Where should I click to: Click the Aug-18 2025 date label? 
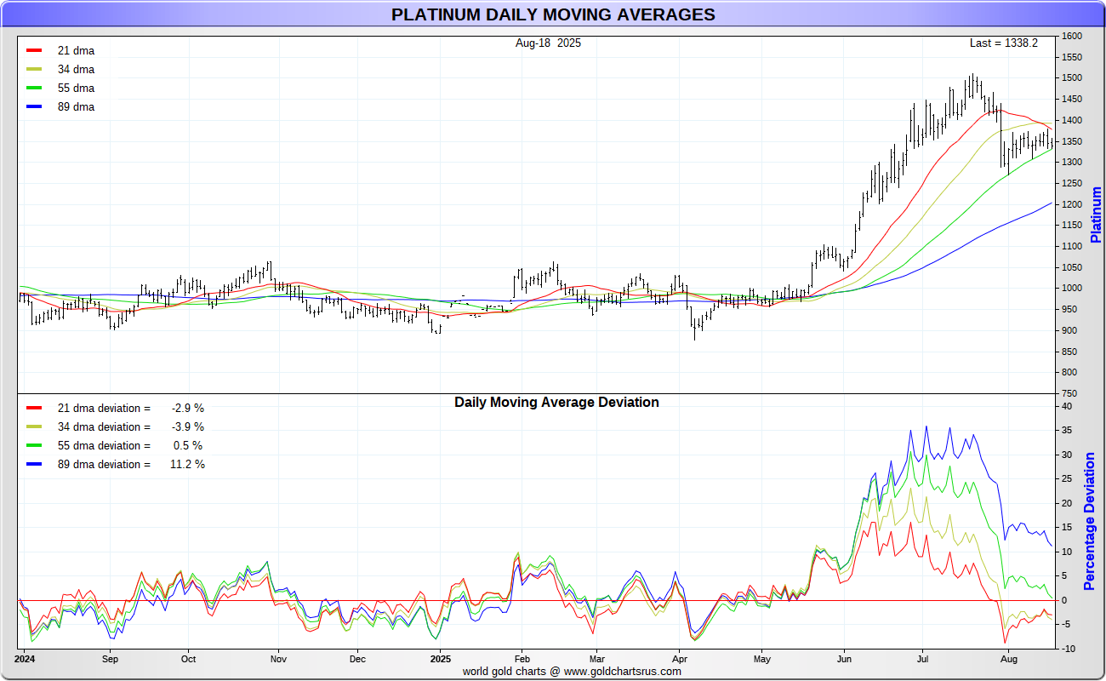[548, 43]
